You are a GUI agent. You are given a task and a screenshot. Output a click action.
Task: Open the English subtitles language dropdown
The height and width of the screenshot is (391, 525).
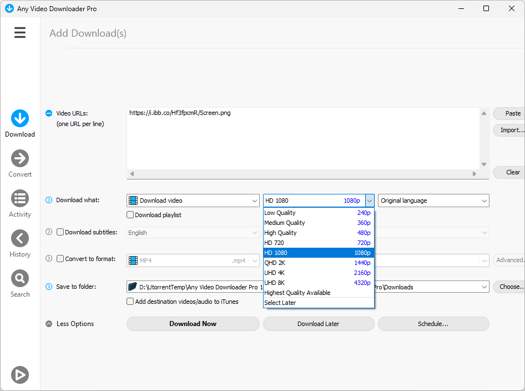[x=193, y=233]
